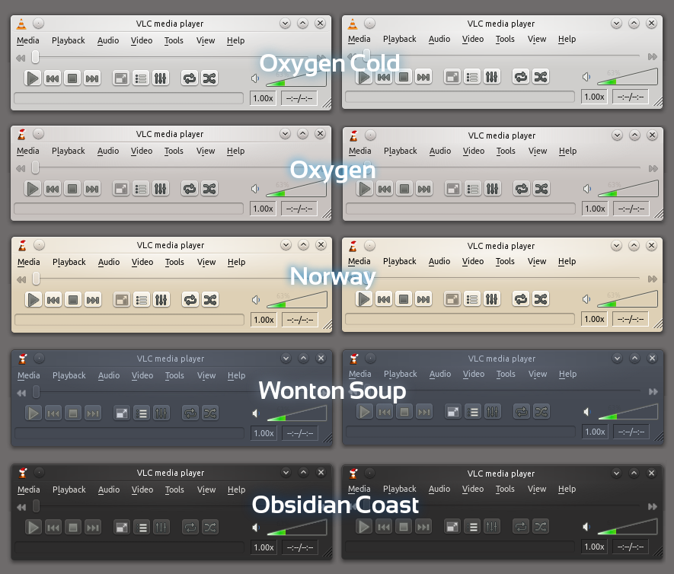
Task: Open the VLC cone window menu in the right Wonton Soup window
Action: tap(354, 359)
